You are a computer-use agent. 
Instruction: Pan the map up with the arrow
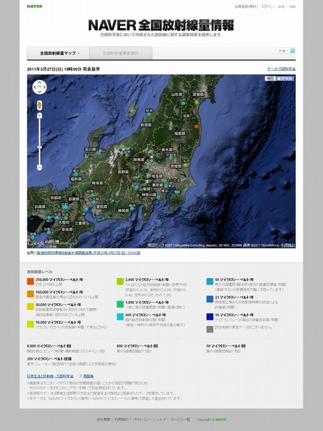click(x=40, y=82)
